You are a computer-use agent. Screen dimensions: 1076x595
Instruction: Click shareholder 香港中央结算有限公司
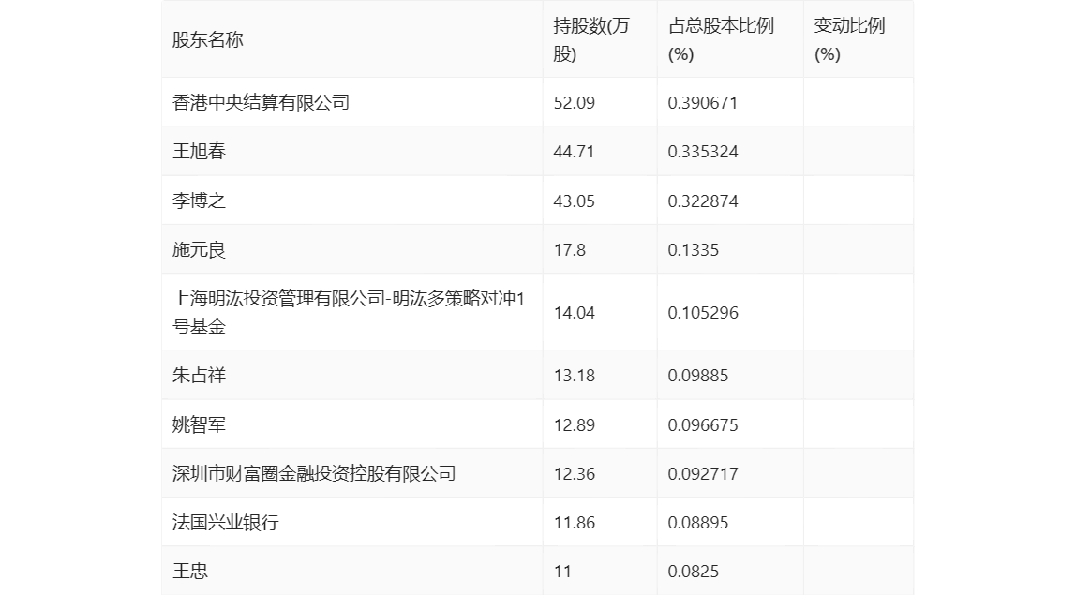coord(261,102)
